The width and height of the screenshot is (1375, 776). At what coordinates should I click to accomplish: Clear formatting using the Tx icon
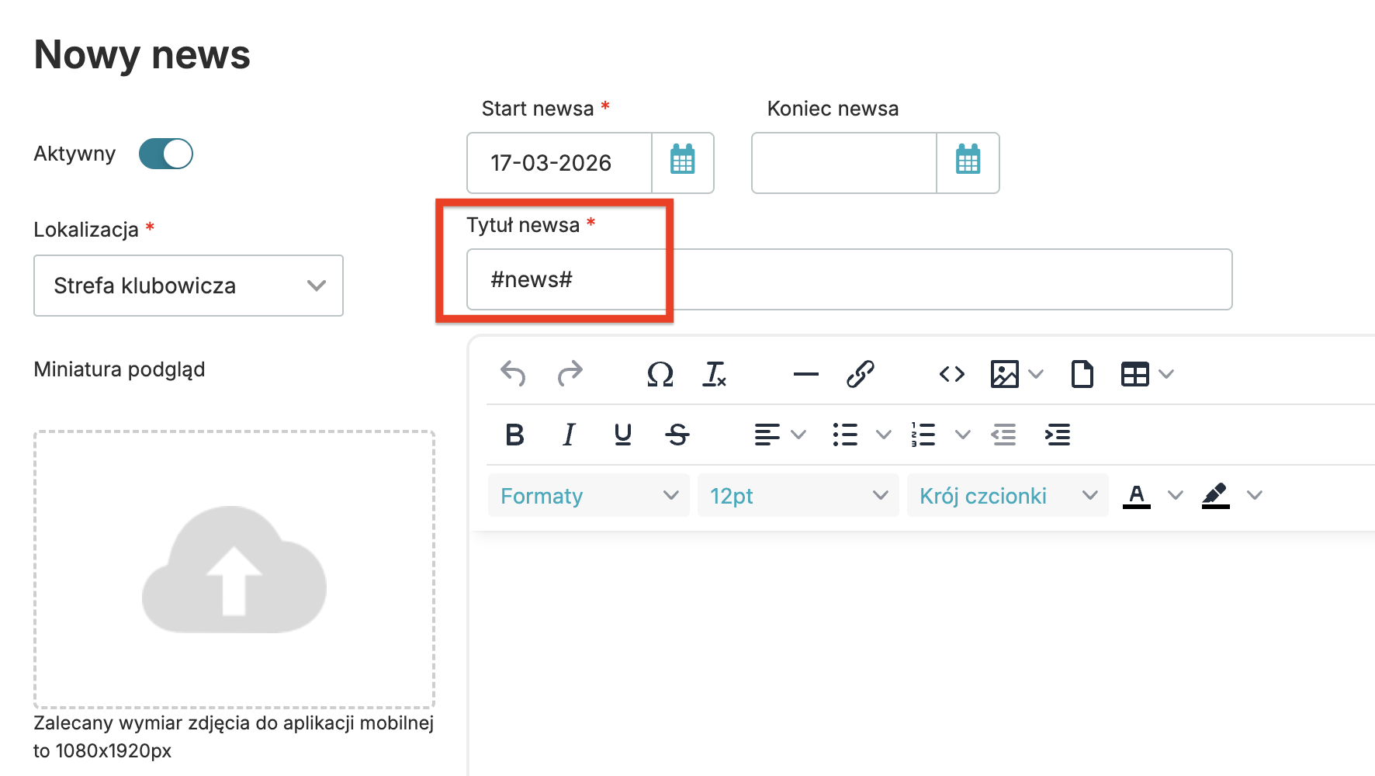click(714, 374)
